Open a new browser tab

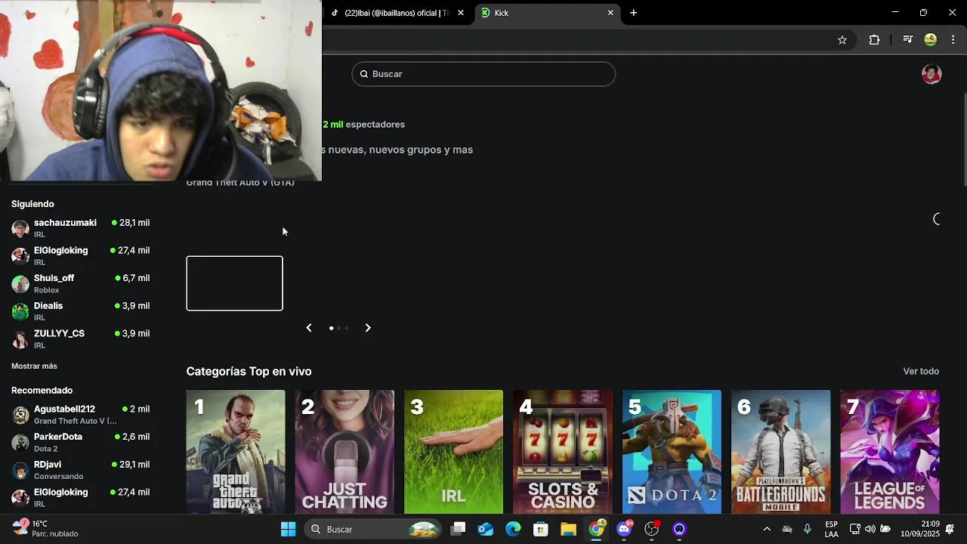[x=633, y=13]
